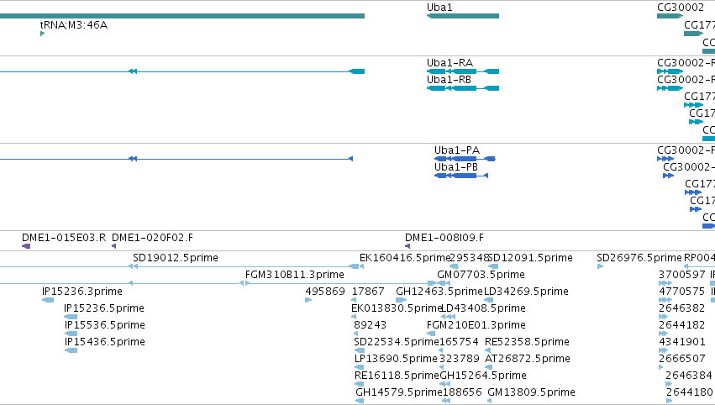Open the GM07703.5prime EST label
Viewport: 715px width, 405px height.
tap(481, 275)
